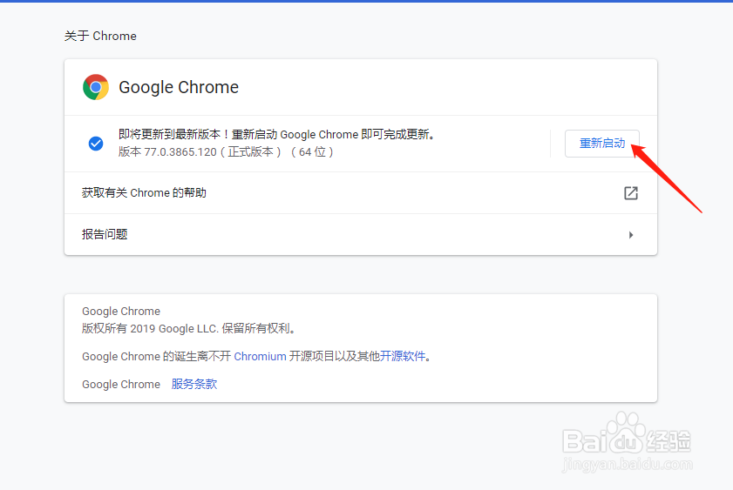This screenshot has width=733, height=490.
Task: Open the 服务条款 link
Action: (x=193, y=384)
